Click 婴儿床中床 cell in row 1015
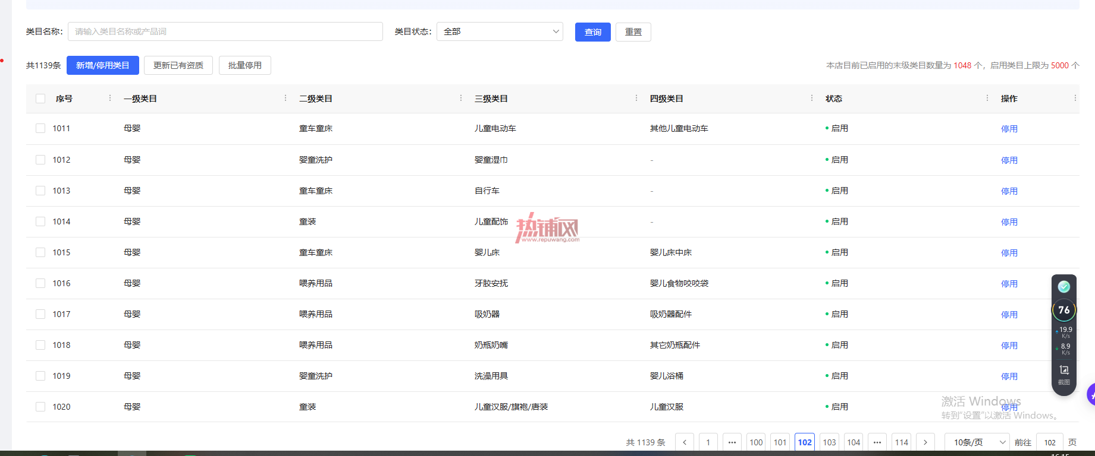This screenshot has height=456, width=1095. pos(671,252)
